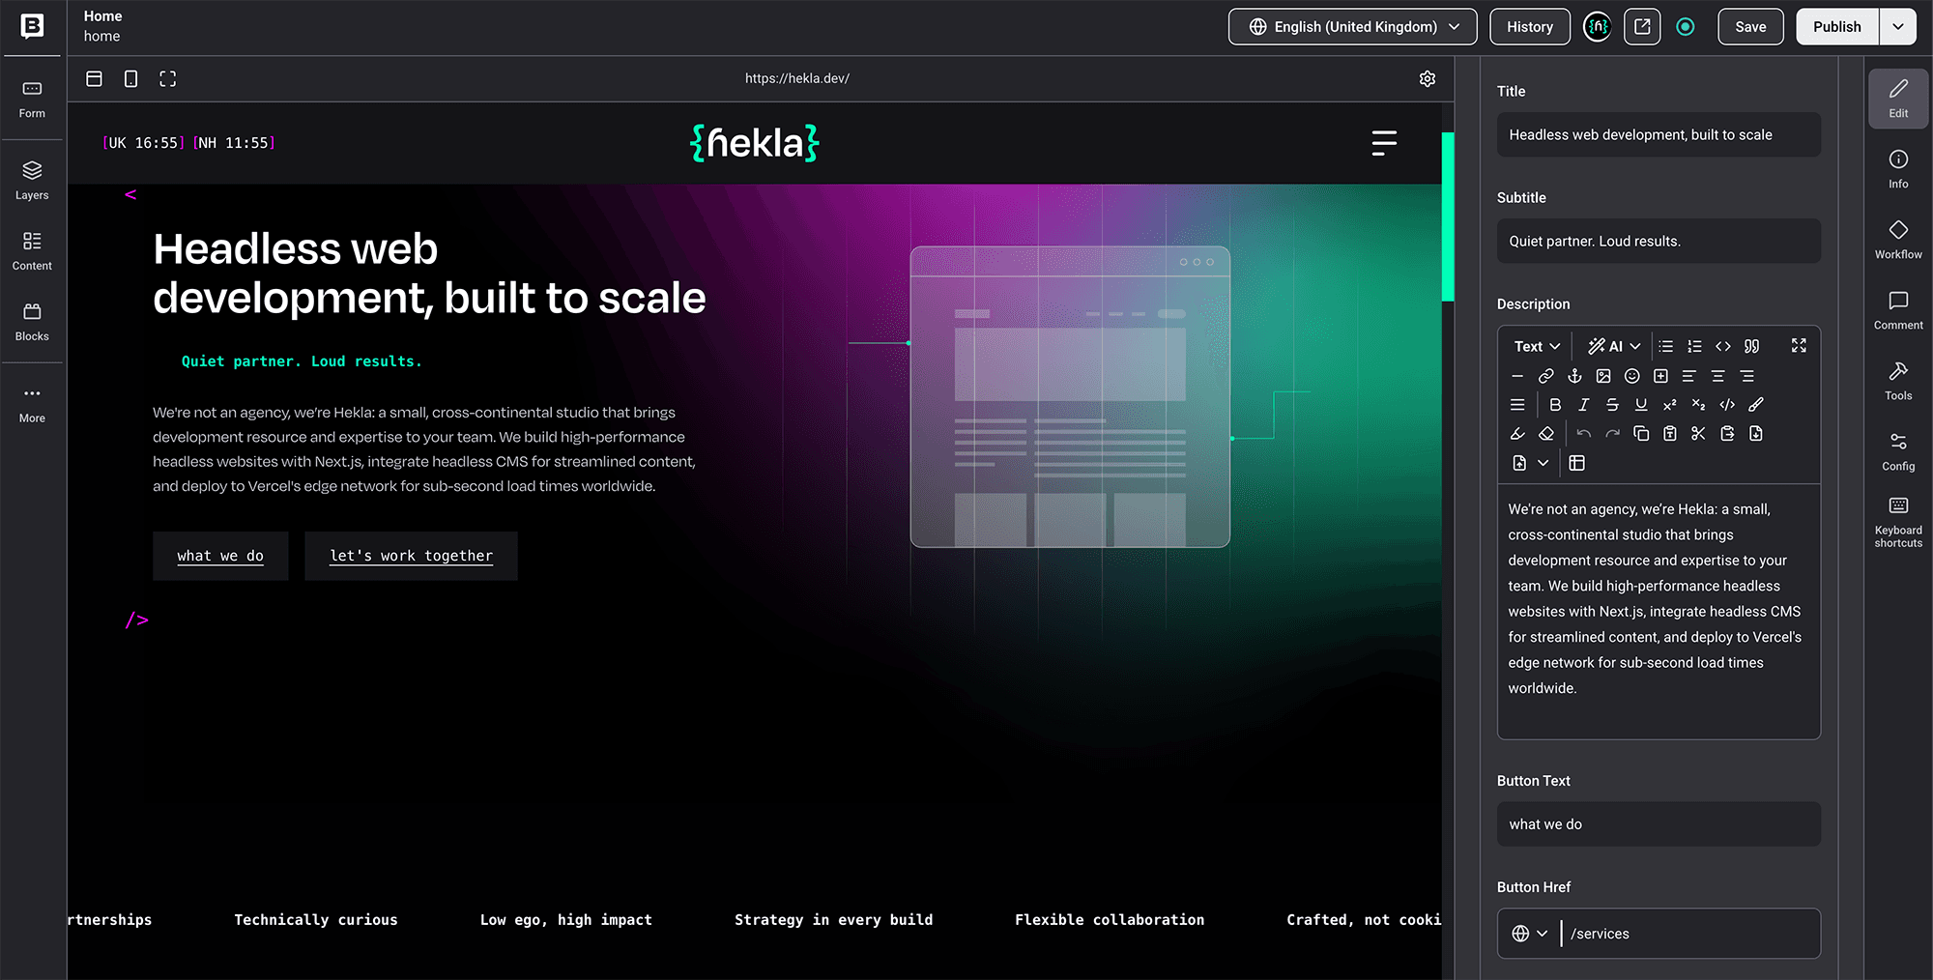The width and height of the screenshot is (1933, 980).
Task: Toggle the teal live preview indicator
Action: [1686, 27]
